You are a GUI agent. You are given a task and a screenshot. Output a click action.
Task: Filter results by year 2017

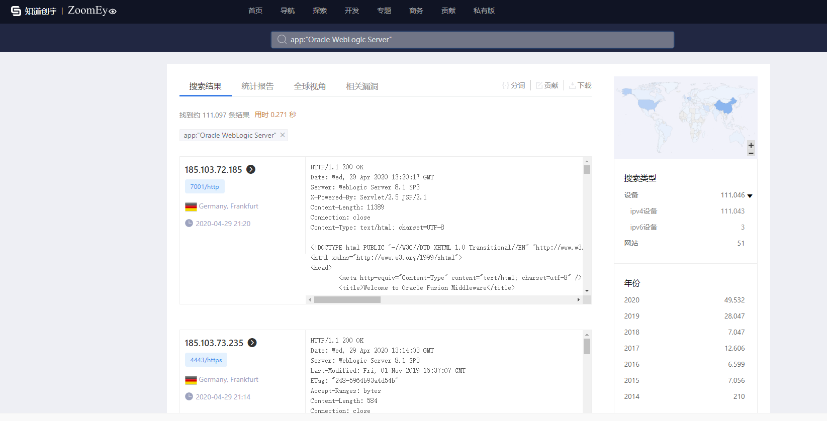(632, 348)
